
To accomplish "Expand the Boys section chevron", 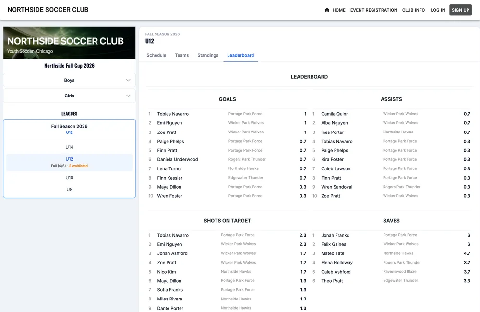I will pyautogui.click(x=128, y=80).
